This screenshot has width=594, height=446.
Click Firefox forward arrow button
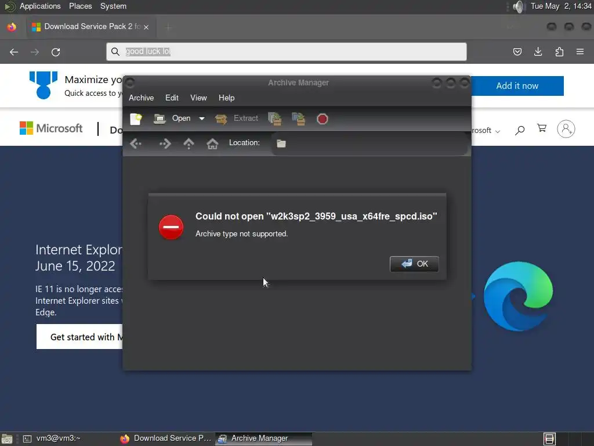pos(34,52)
